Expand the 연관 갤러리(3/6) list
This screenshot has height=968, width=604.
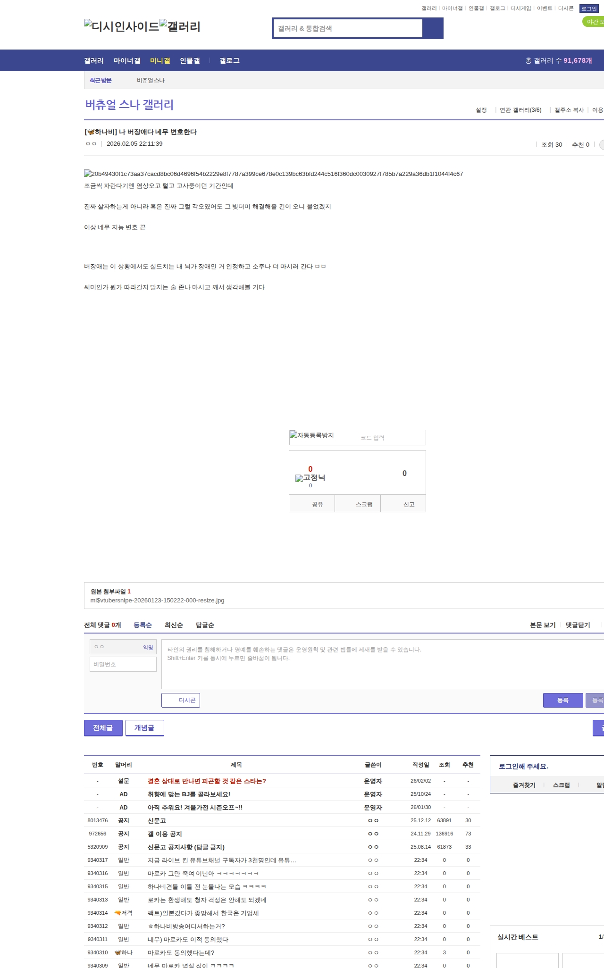(520, 110)
